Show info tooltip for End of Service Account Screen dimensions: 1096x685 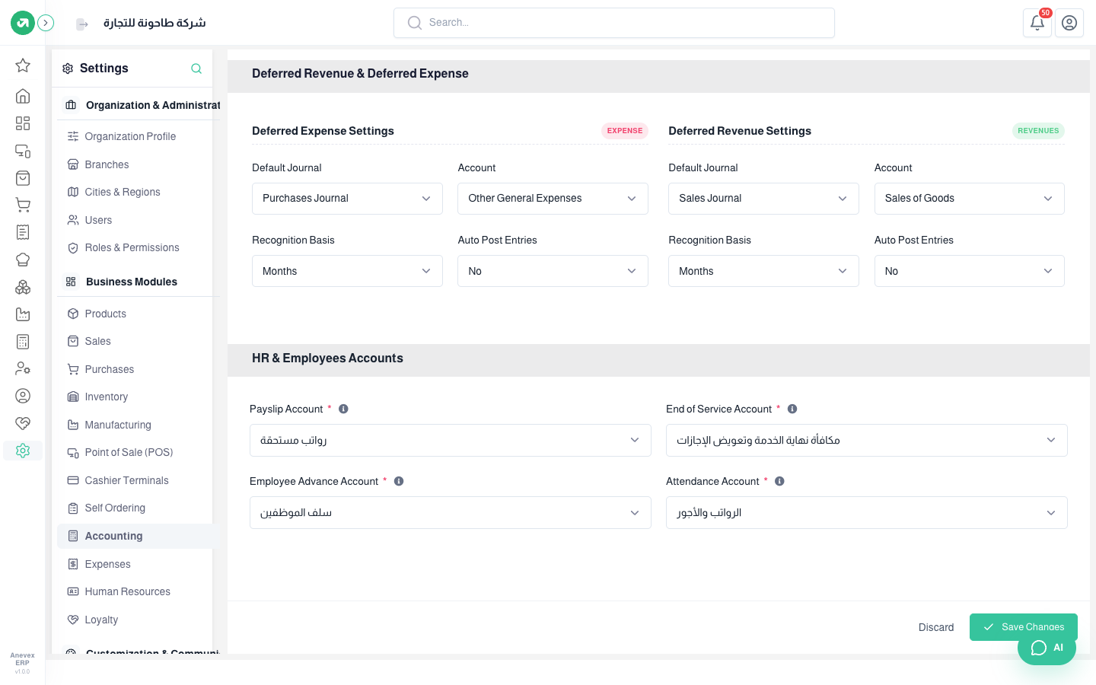pos(792,409)
